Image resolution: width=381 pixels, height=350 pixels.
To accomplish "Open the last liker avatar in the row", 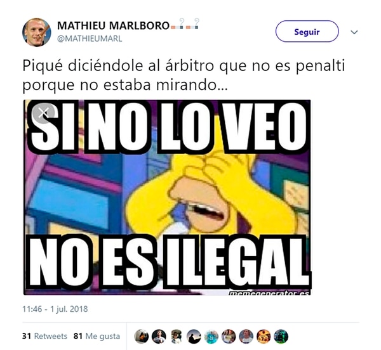I will 281,337.
